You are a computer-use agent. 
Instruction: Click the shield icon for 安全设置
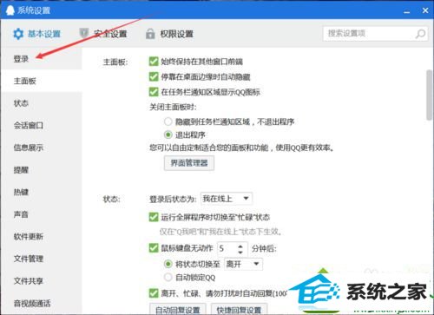coord(83,33)
